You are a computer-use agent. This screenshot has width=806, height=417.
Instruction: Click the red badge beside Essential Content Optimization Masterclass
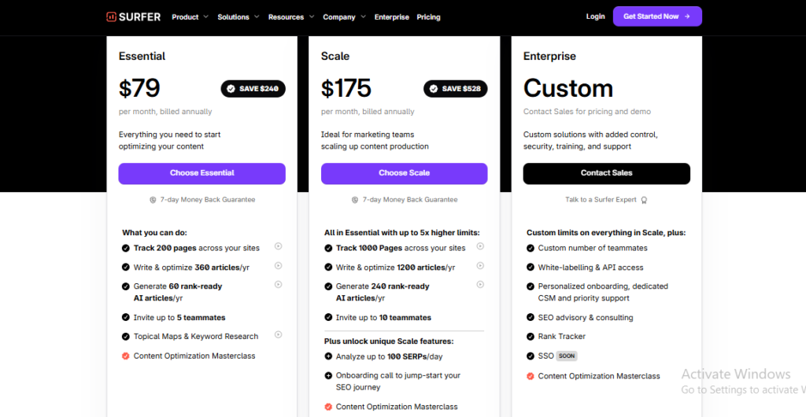tap(125, 356)
